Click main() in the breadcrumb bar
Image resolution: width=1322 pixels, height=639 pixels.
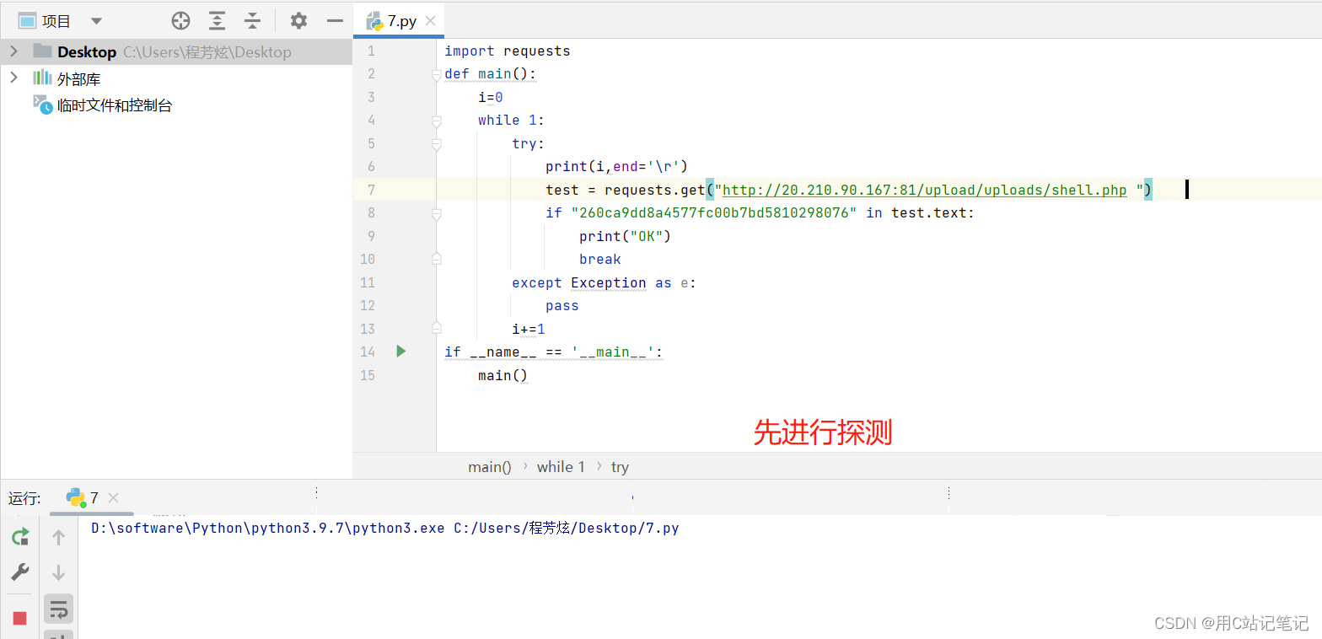pos(490,467)
